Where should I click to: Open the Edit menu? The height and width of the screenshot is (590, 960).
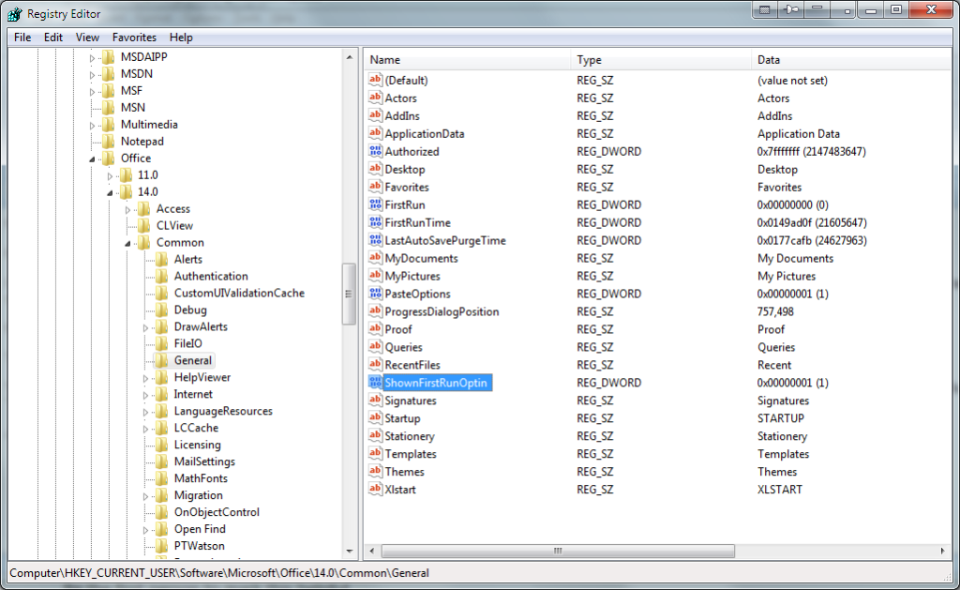[53, 37]
